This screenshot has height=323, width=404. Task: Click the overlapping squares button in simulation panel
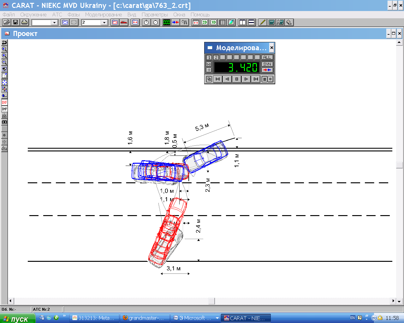click(209, 79)
